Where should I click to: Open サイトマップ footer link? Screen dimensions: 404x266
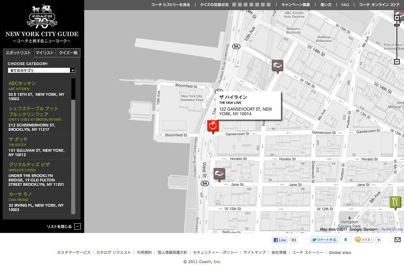(x=255, y=252)
